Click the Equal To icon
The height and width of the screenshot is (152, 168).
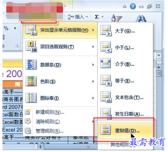pos(106,80)
